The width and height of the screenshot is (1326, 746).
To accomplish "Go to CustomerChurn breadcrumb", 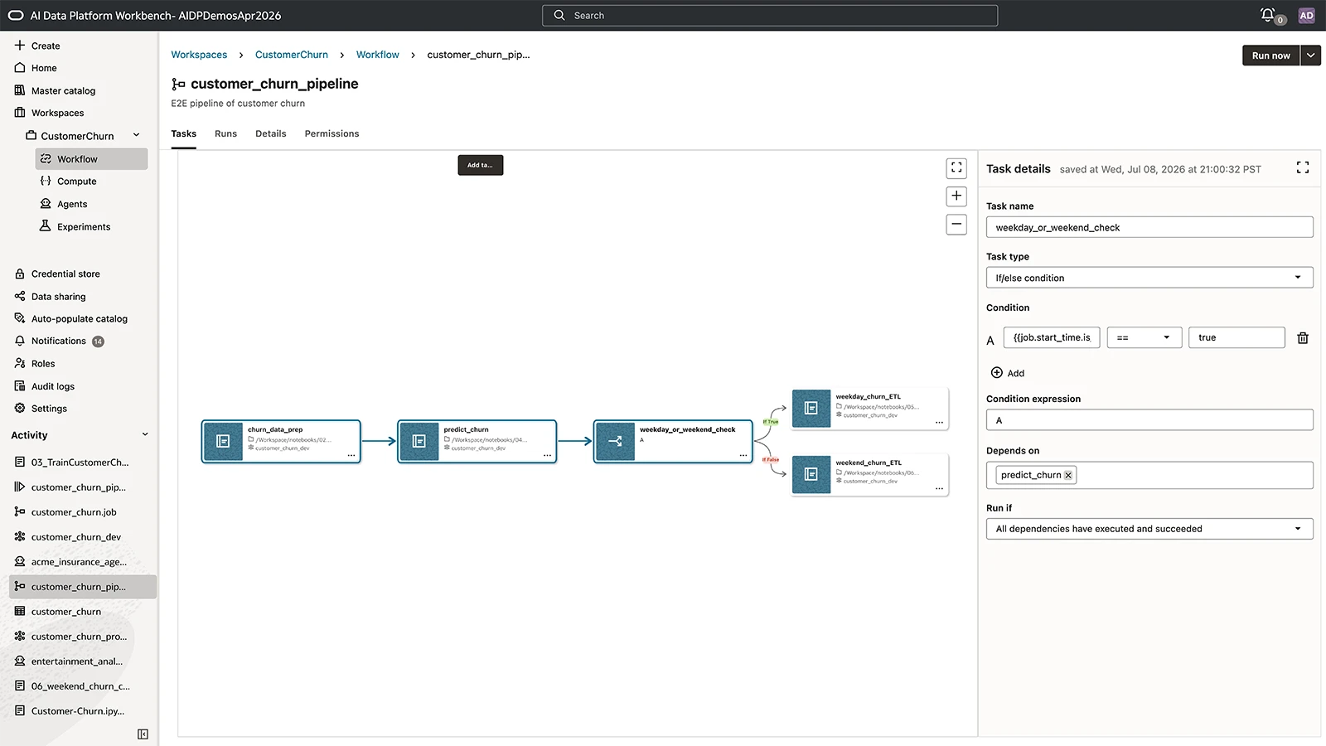I will (292, 55).
